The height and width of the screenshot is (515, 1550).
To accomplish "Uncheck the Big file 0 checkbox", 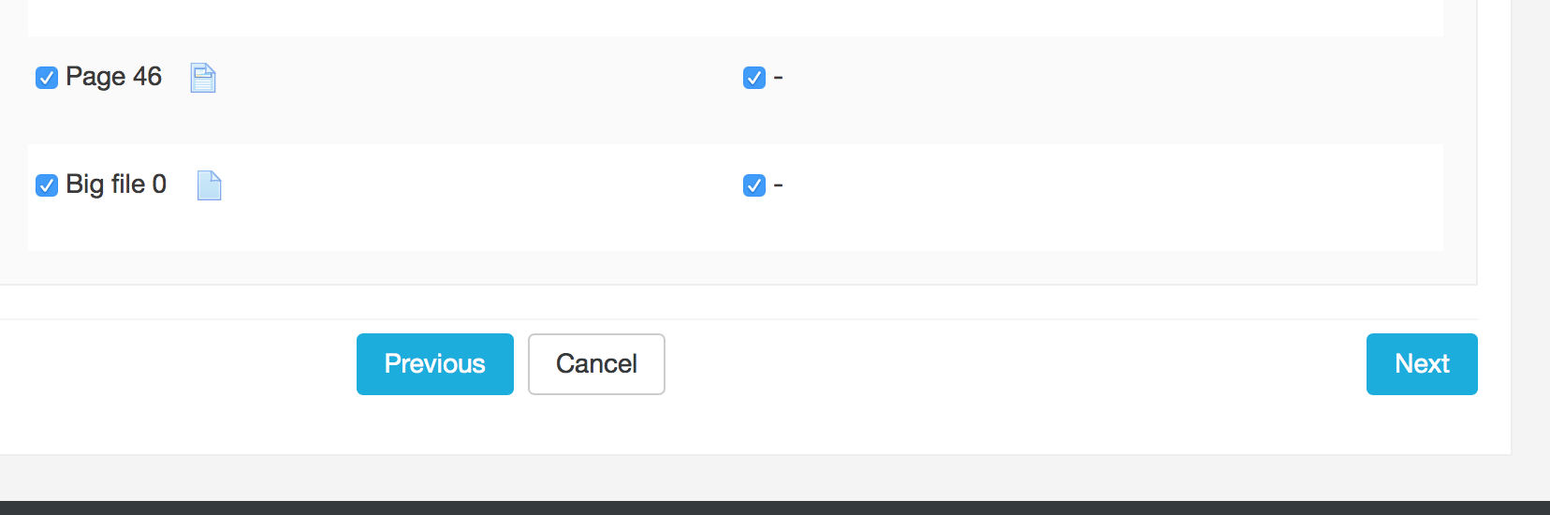I will click(x=47, y=185).
